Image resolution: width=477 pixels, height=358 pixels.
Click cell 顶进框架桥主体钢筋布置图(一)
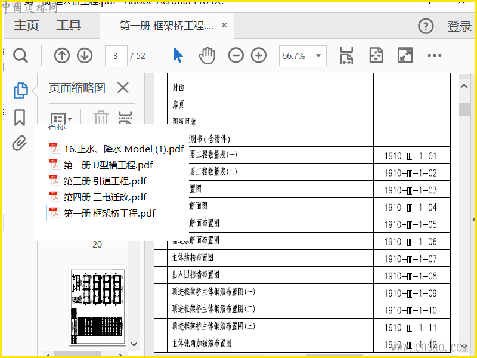click(x=271, y=292)
